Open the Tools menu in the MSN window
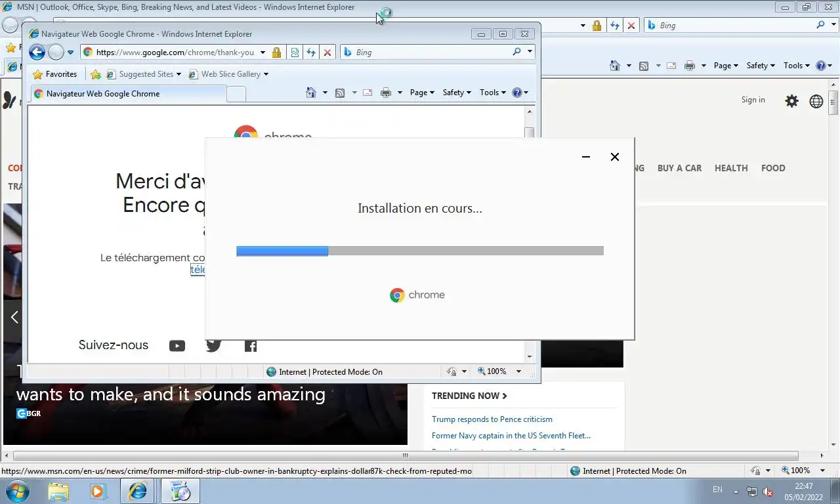Viewport: 840px width, 504px height. click(x=797, y=66)
